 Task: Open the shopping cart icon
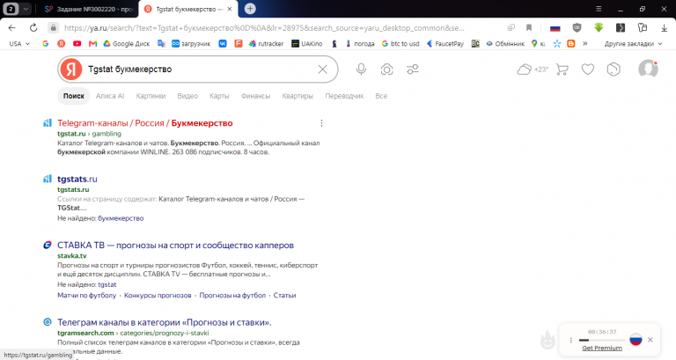click(562, 69)
